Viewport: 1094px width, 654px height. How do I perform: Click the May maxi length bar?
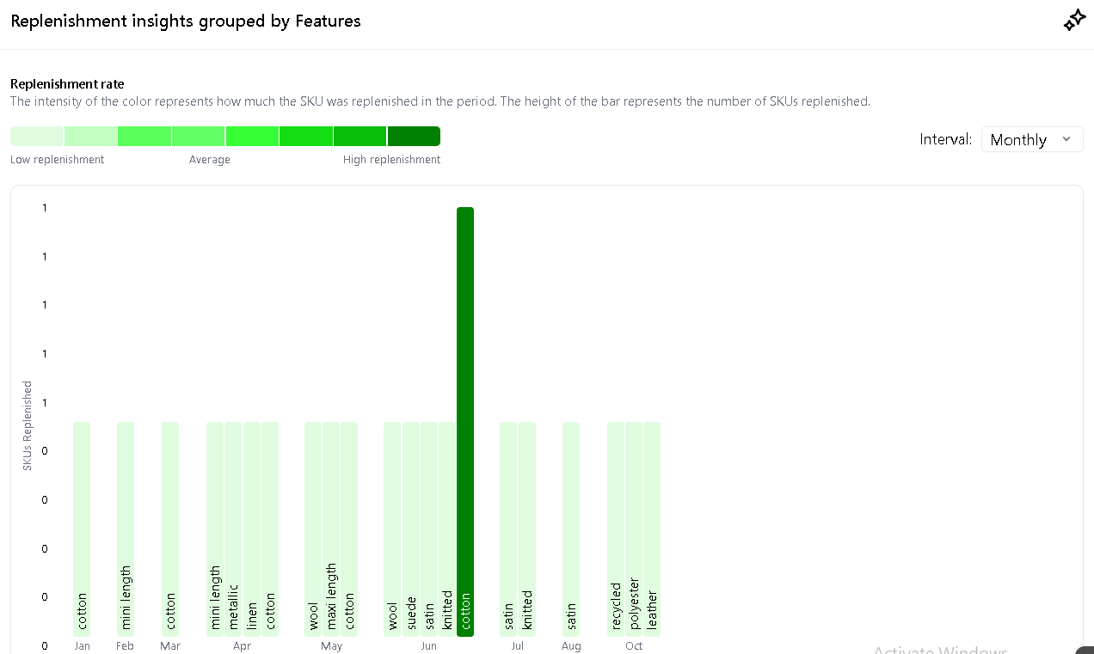click(x=331, y=529)
